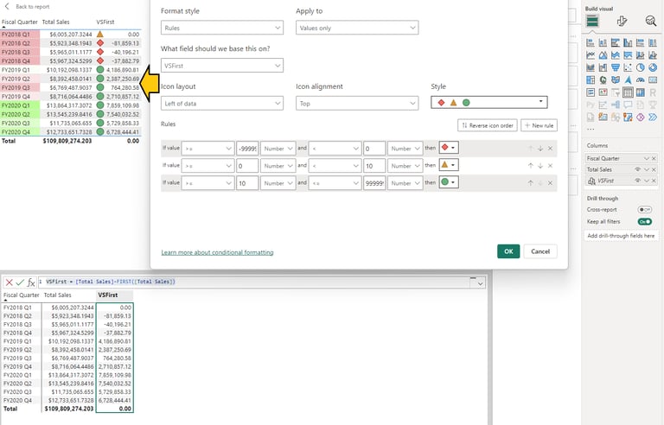664x425 pixels.
Task: Choose the card visual
Action: 653,79
